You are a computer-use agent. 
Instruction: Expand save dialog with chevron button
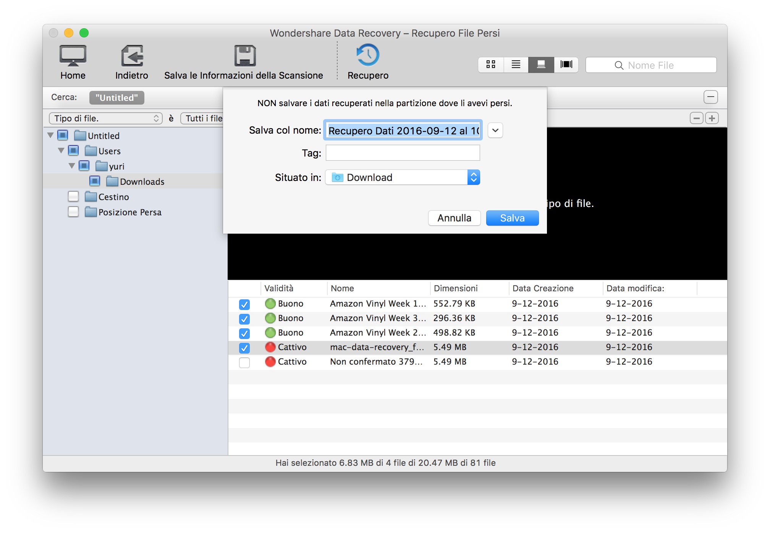pyautogui.click(x=495, y=131)
